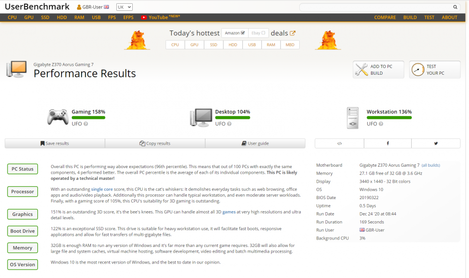This screenshot has width=469, height=278.
Task: Click the monitor logo beside Performance Results
Action: [16, 69]
